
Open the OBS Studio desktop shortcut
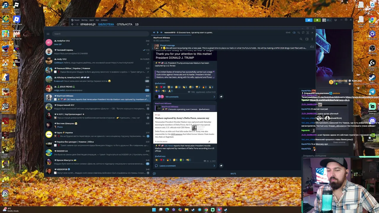[x=372, y=49]
